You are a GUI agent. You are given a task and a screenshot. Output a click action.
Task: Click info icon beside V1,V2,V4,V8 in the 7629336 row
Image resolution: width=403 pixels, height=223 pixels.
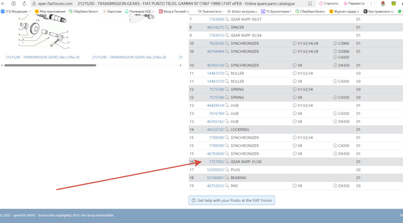(294, 43)
